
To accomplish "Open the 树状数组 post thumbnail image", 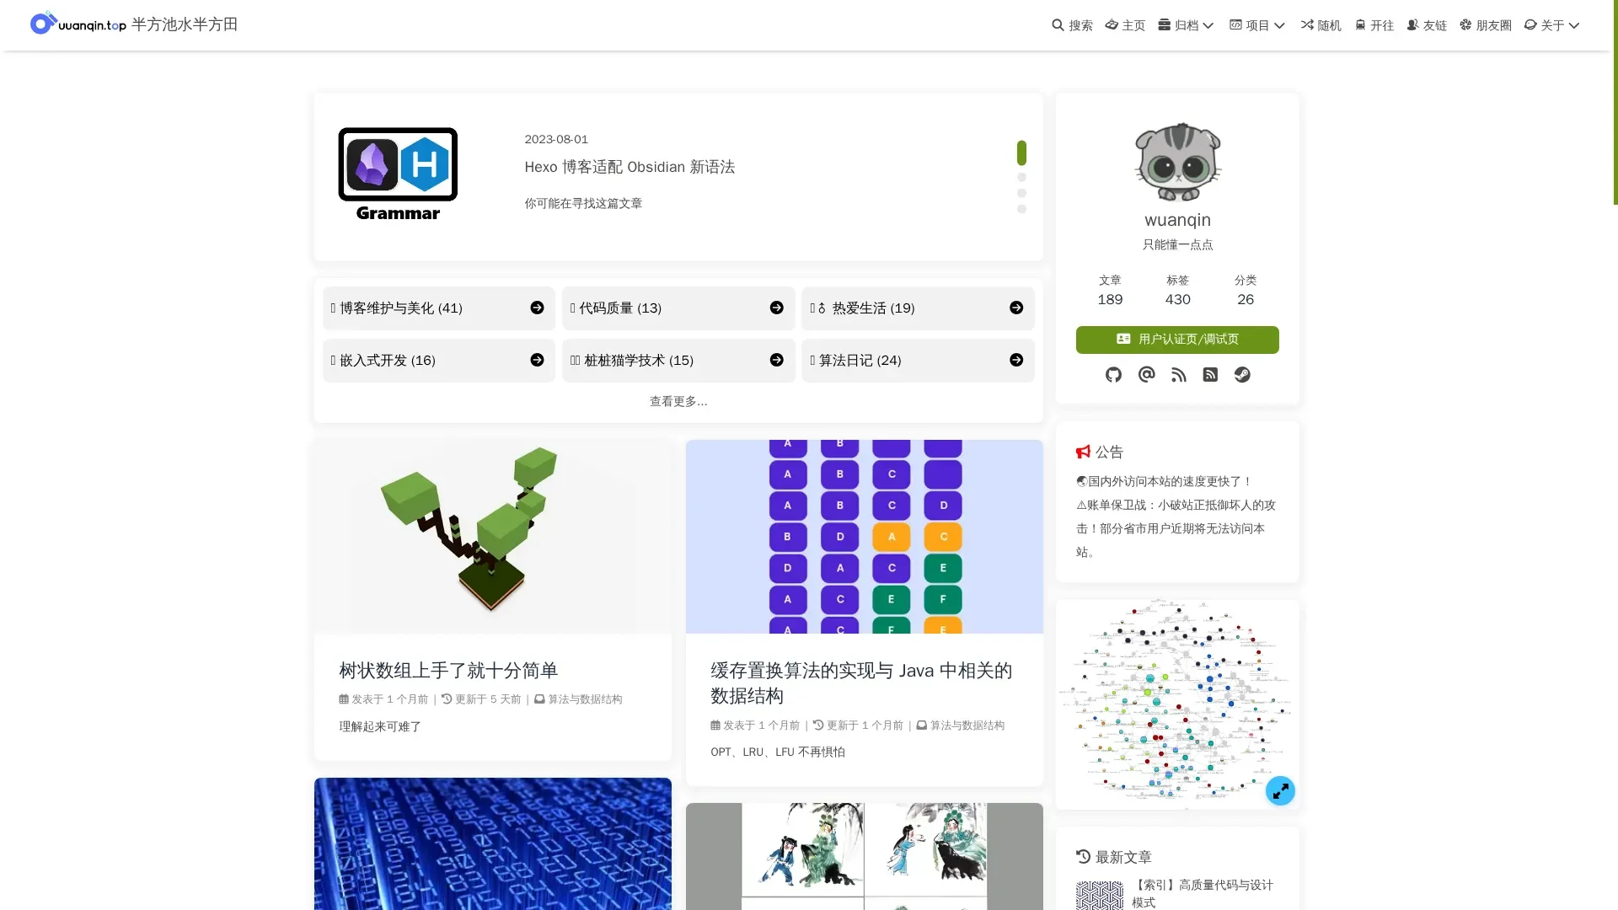I will click(x=492, y=536).
